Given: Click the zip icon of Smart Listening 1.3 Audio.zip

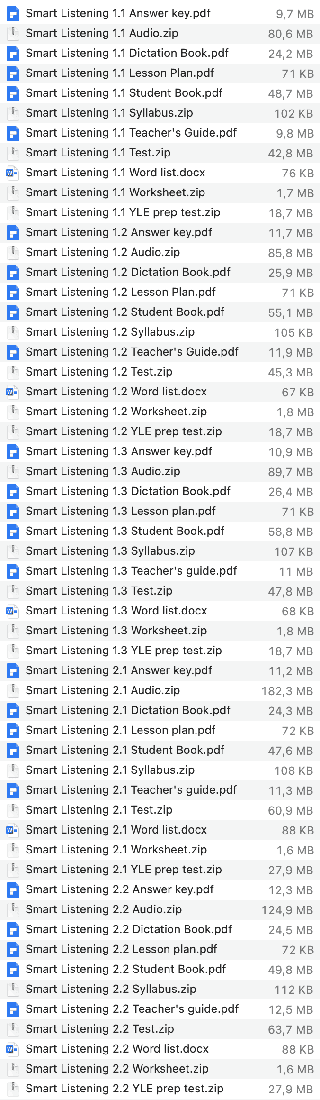Looking at the screenshot, I should click(13, 472).
